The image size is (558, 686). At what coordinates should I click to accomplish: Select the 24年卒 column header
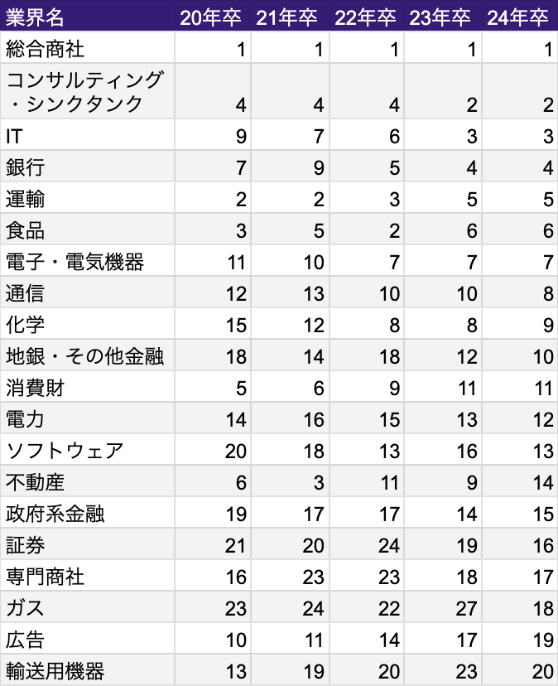pyautogui.click(x=518, y=17)
